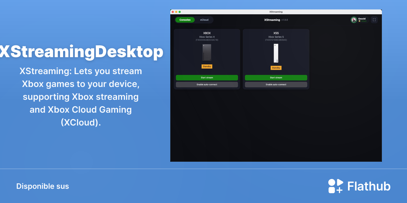Click the green maximize window button
Image resolution: width=407 pixels, height=203 pixels.
179,12
